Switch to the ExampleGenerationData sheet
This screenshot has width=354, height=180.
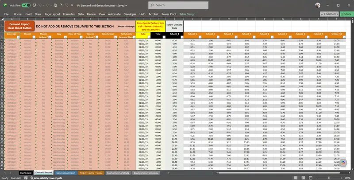146,173
